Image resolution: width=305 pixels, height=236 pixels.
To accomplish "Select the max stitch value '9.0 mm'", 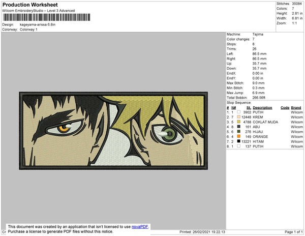I will click(x=258, y=83).
